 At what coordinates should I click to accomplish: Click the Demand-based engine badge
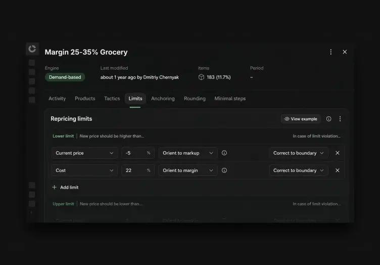tap(65, 77)
